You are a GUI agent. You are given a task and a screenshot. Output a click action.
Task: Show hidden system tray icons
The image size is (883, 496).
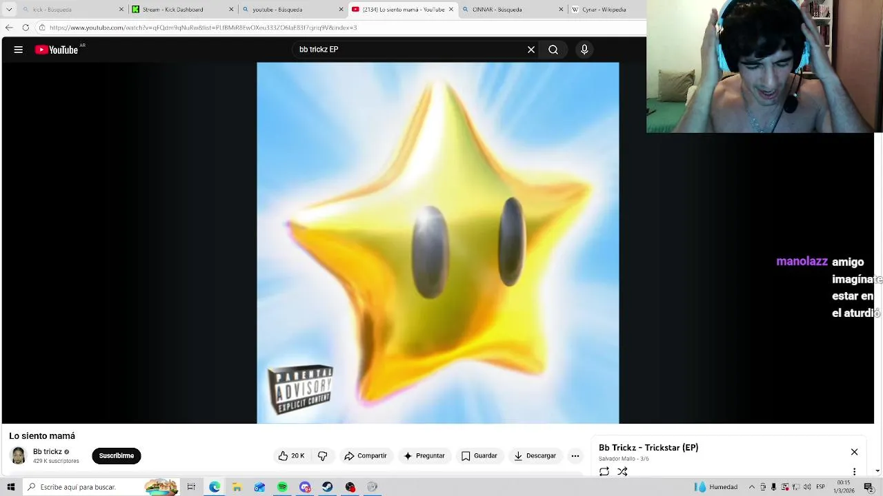tap(752, 487)
